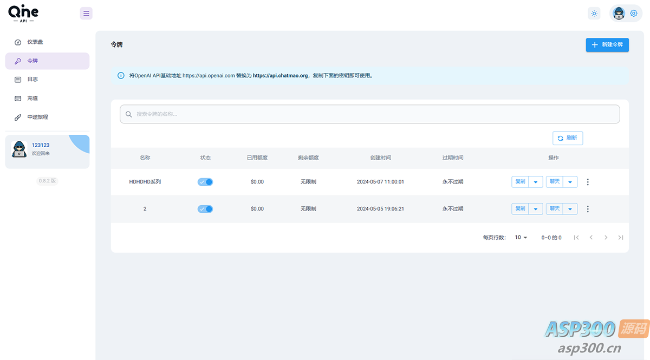Screen dimensions: 650x360
Task: Expand the 复制 dropdown arrow for HDHDHD系列
Action: point(536,182)
